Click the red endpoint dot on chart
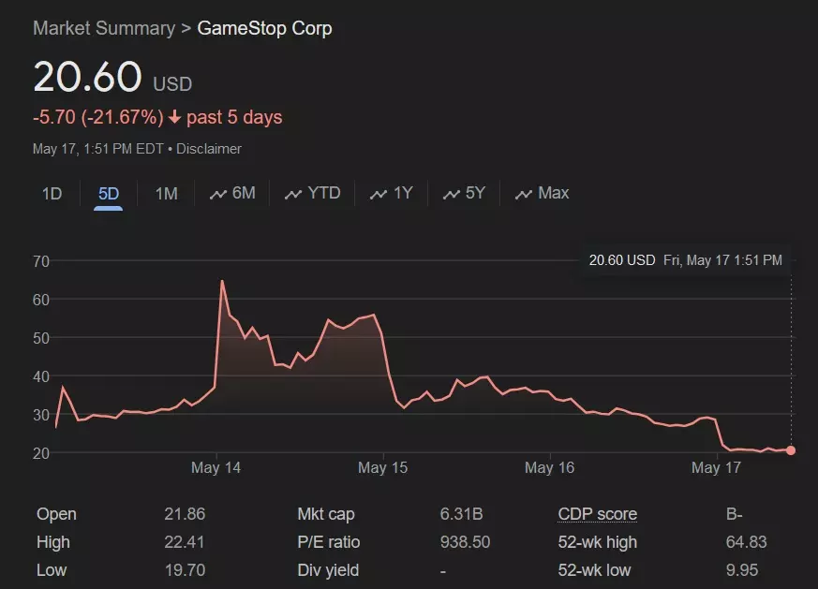The height and width of the screenshot is (589, 818). coord(791,450)
